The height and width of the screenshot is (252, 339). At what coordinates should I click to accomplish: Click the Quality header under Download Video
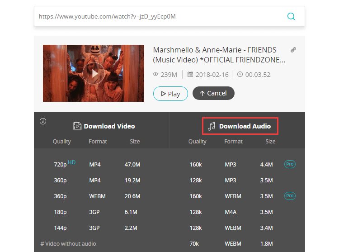point(62,142)
